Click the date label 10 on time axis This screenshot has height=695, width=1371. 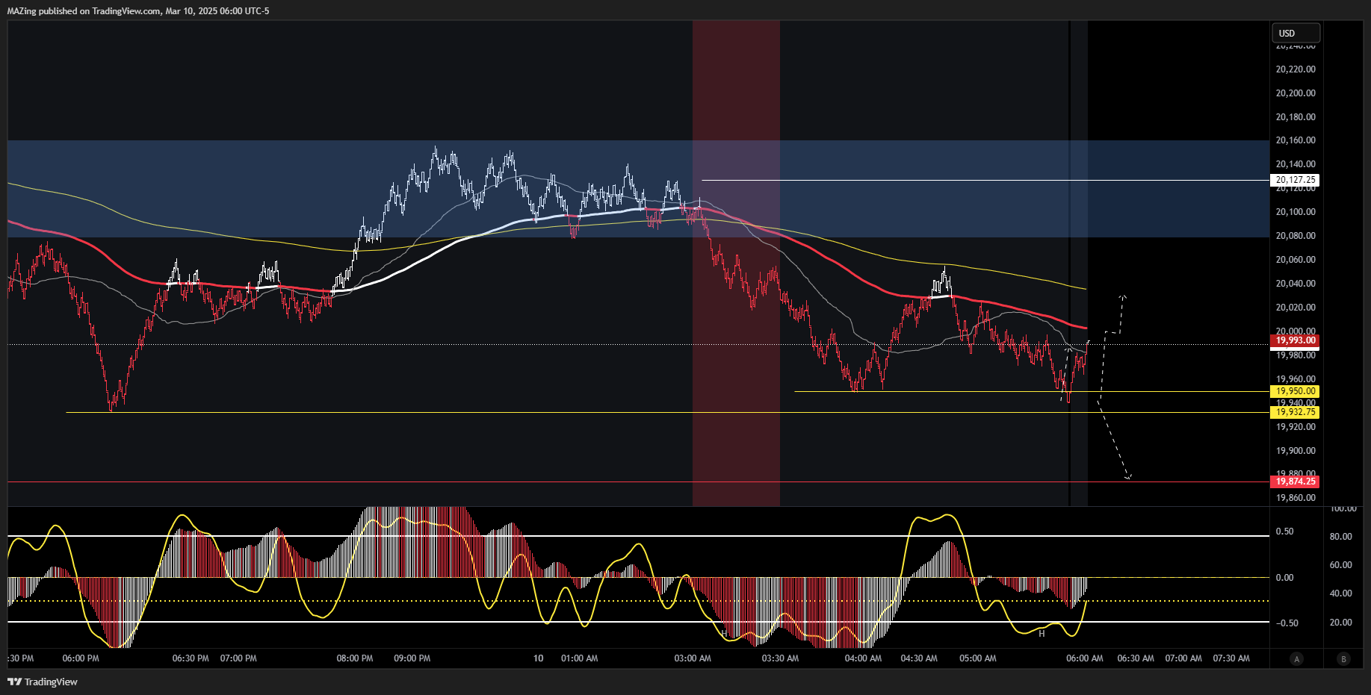click(x=538, y=658)
